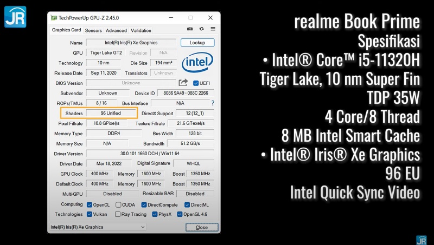Click the Subvendor value Unknown
Screen dimensions: 434x245
click(107, 93)
